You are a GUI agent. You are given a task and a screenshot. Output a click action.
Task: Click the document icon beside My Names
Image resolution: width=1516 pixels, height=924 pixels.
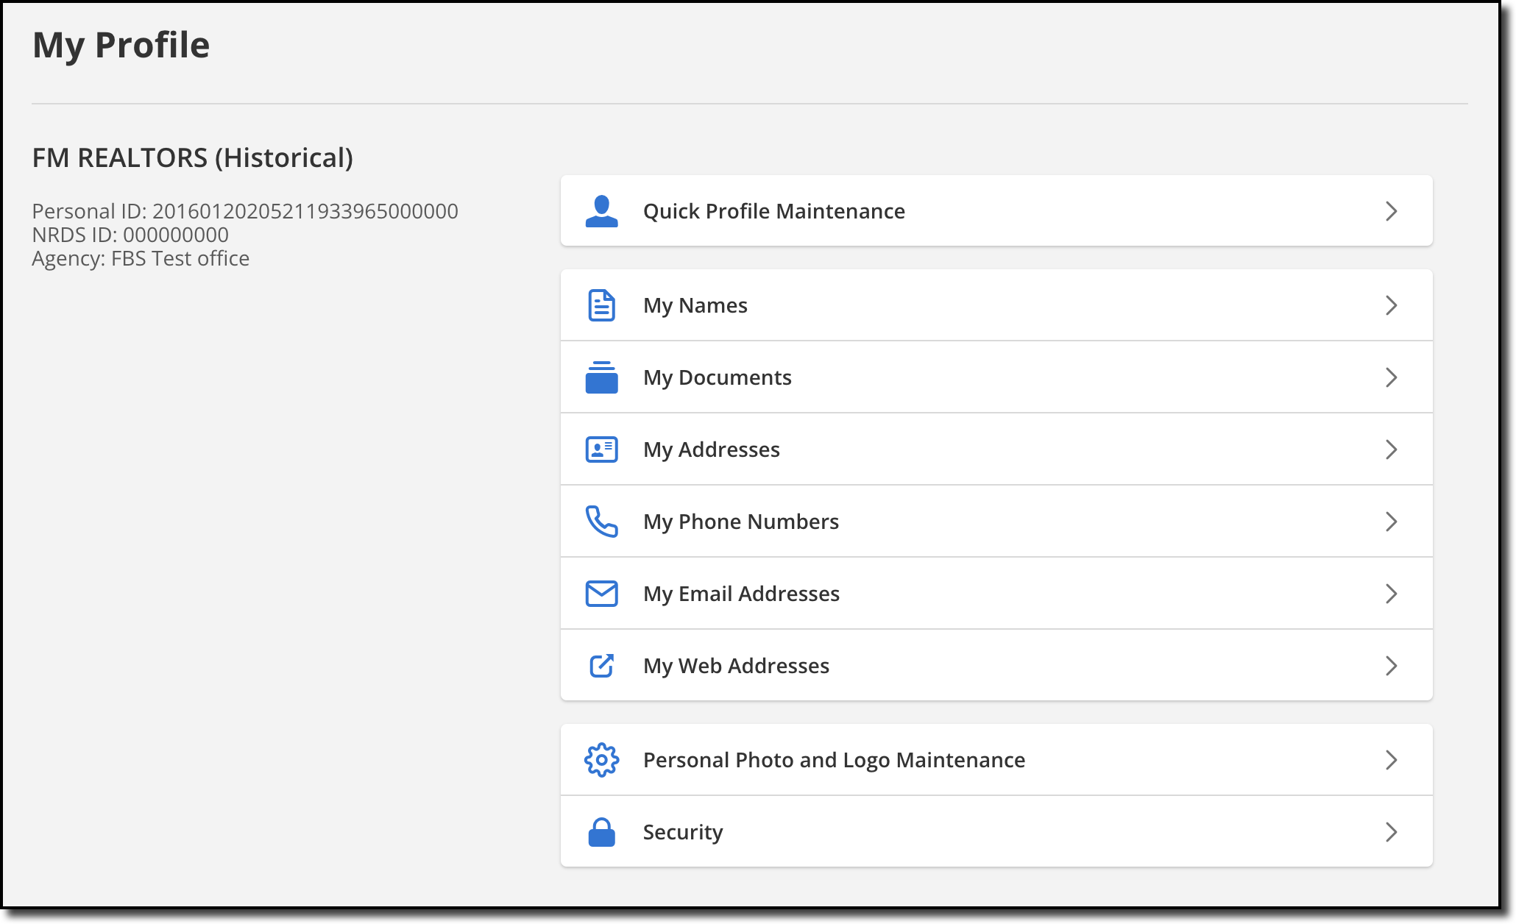(x=601, y=305)
